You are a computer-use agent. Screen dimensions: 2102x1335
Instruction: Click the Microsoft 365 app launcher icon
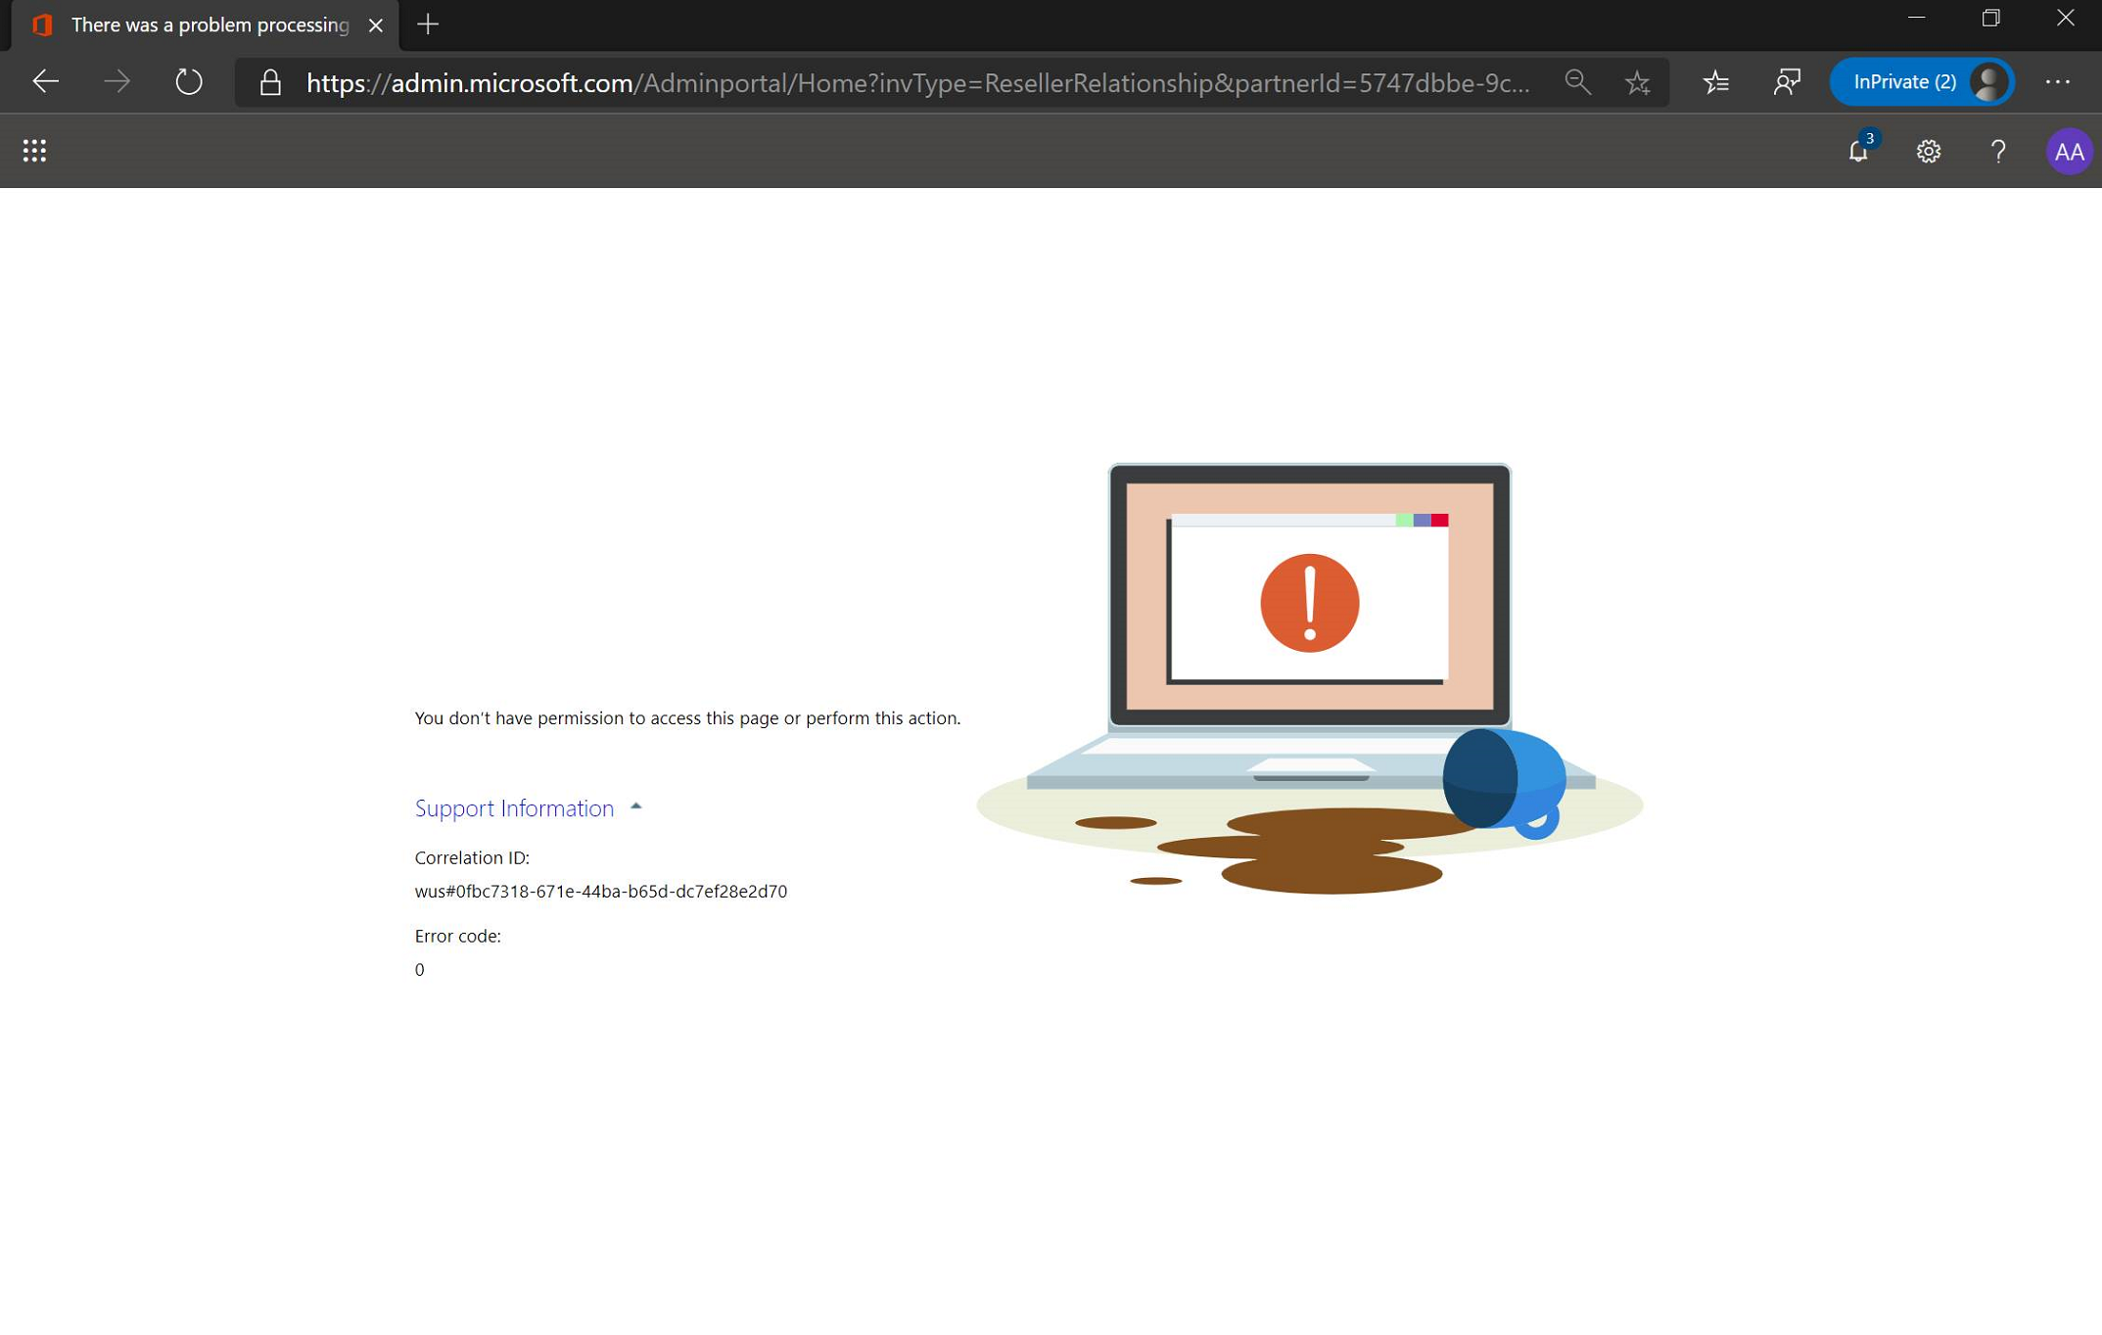point(32,150)
